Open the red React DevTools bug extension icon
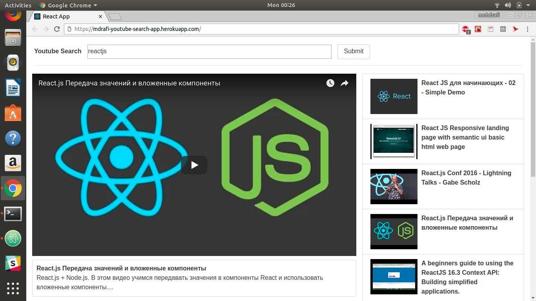 [x=478, y=29]
